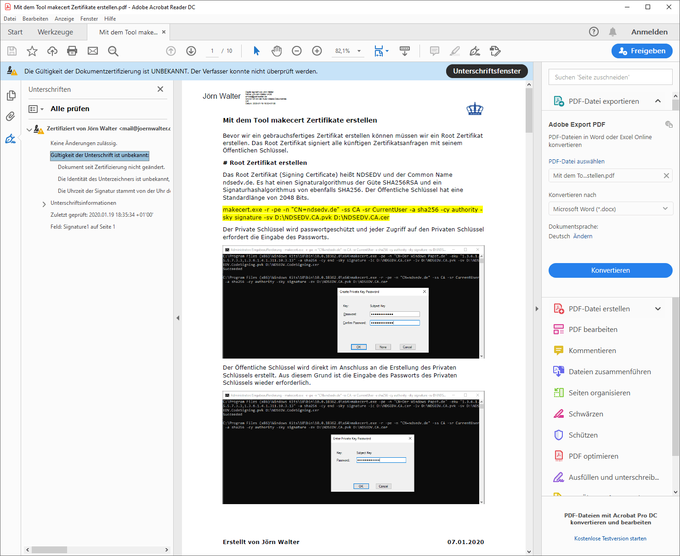Click the Unterschriftsfenster button
The image size is (680, 556).
487,71
